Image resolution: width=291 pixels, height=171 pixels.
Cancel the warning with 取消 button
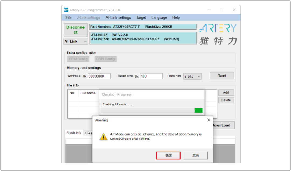click(x=195, y=155)
